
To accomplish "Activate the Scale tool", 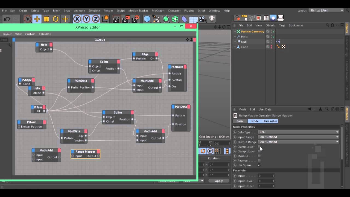I will click(x=46, y=19).
